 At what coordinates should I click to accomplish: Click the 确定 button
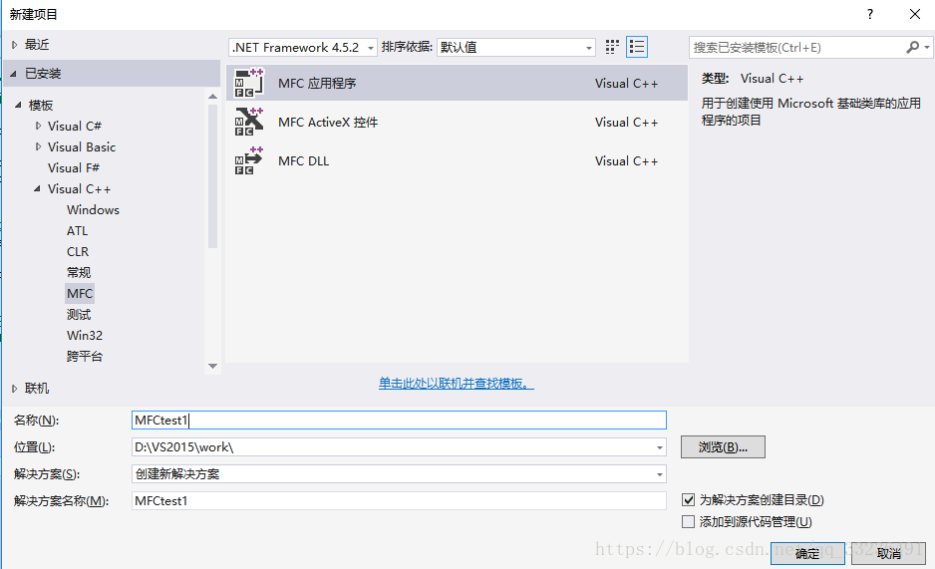(807, 553)
